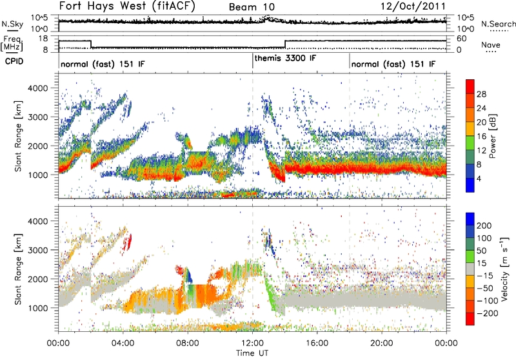Click the '1000' tick of the velocity panel

pos(37,308)
